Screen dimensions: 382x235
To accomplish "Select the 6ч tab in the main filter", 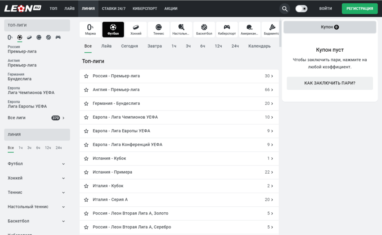I will tap(203, 46).
